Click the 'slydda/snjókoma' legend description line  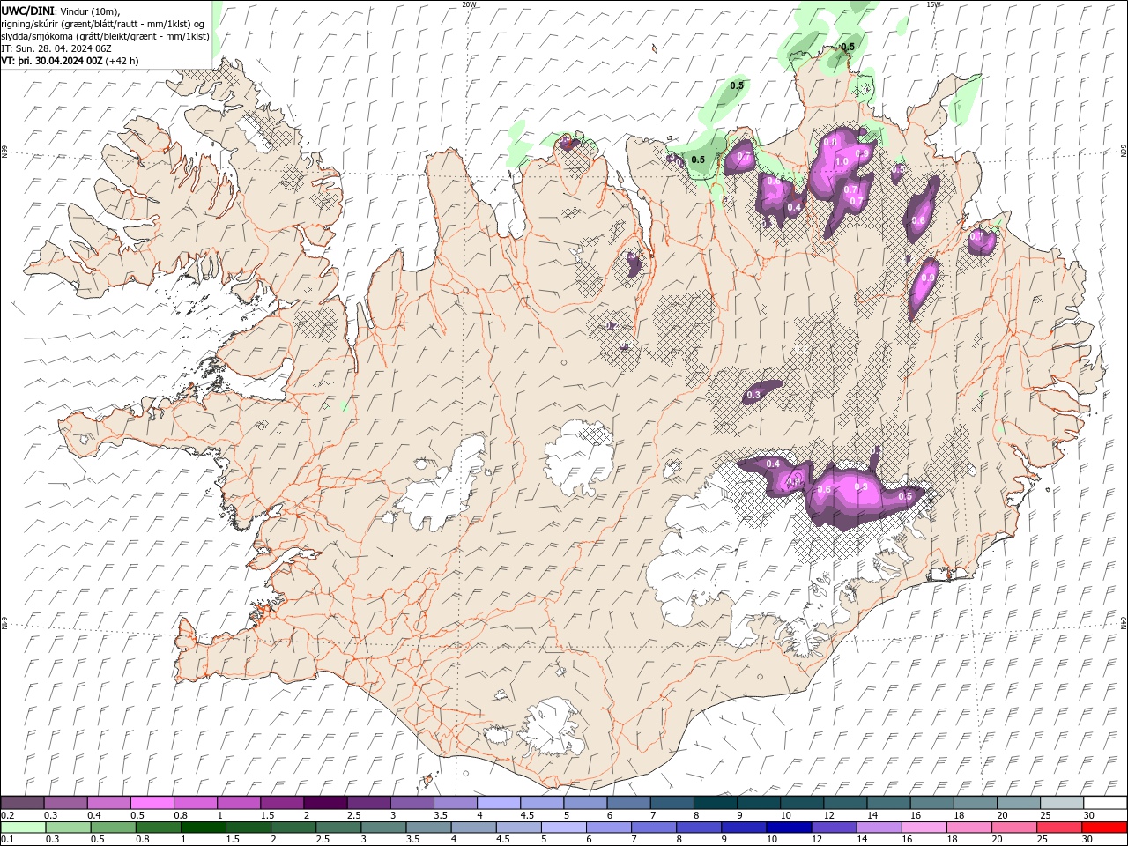click(105, 36)
